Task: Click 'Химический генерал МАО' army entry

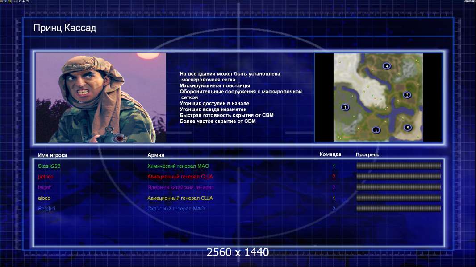Action: (178, 166)
